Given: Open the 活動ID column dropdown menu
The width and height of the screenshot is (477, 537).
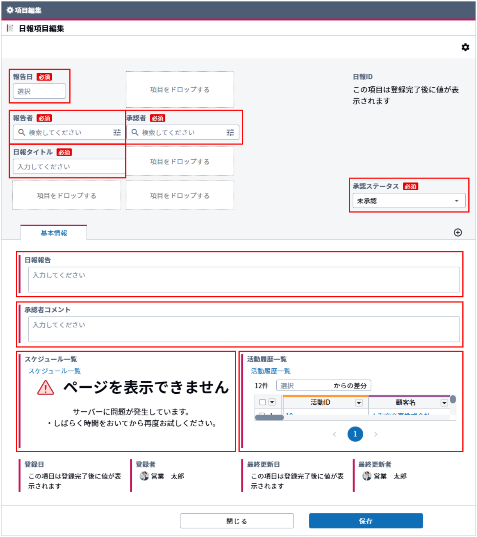Looking at the screenshot, I should (359, 403).
